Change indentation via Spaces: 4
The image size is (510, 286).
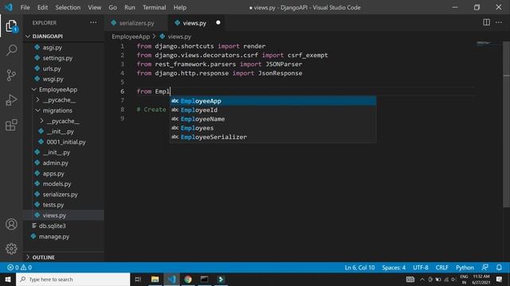click(x=394, y=268)
